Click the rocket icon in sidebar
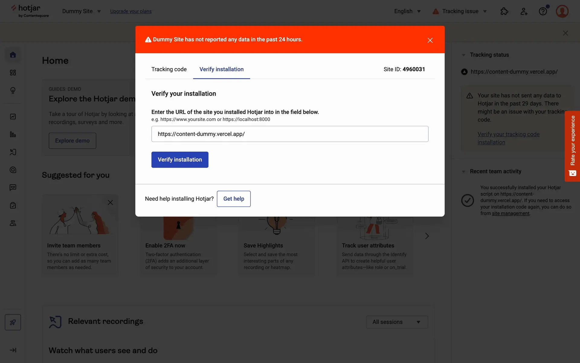The image size is (580, 363). coord(13,322)
